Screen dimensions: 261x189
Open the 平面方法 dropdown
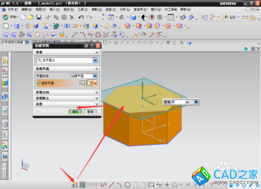click(84, 76)
